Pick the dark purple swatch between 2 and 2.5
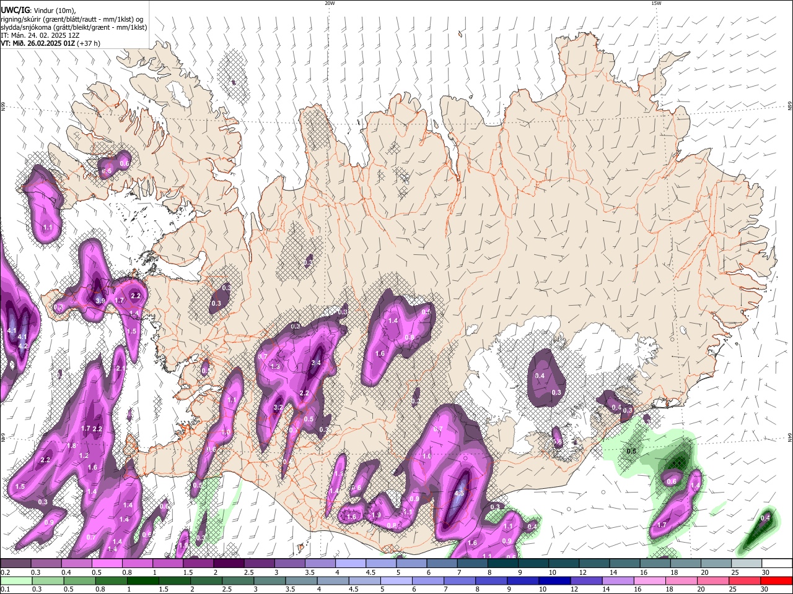Viewport: 793px width, 594px height. tap(229, 564)
